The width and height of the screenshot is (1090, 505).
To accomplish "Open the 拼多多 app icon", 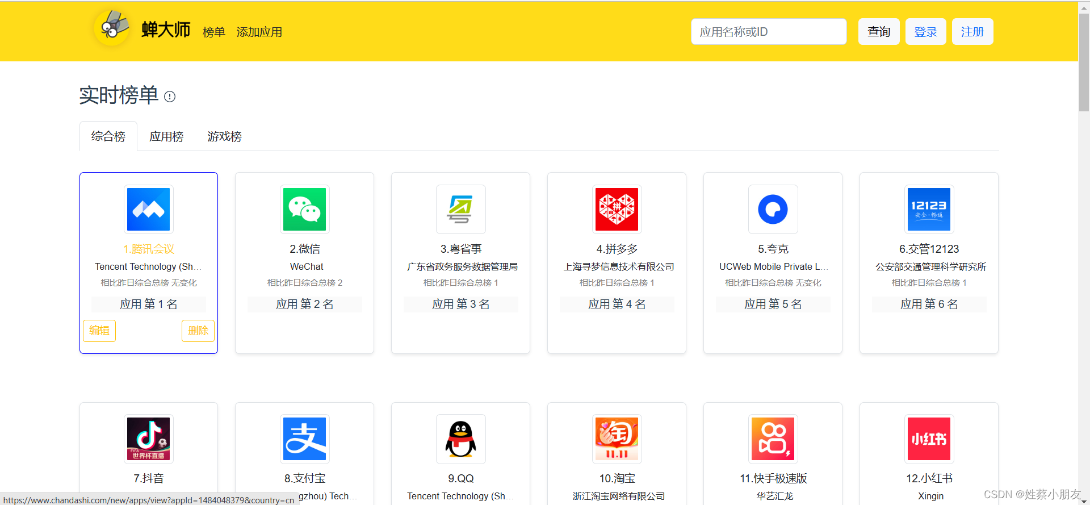I will pos(617,209).
